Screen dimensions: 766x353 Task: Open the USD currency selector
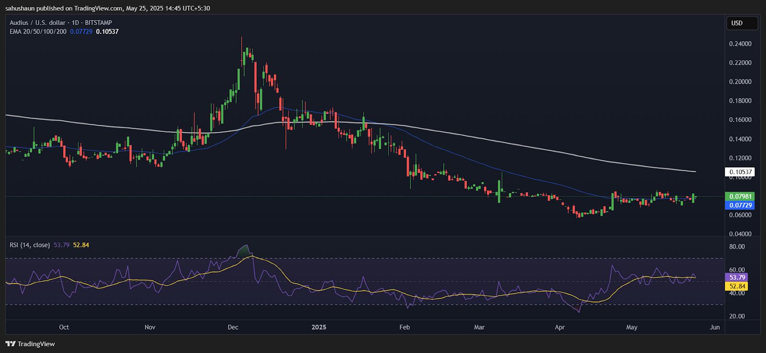pyautogui.click(x=742, y=23)
